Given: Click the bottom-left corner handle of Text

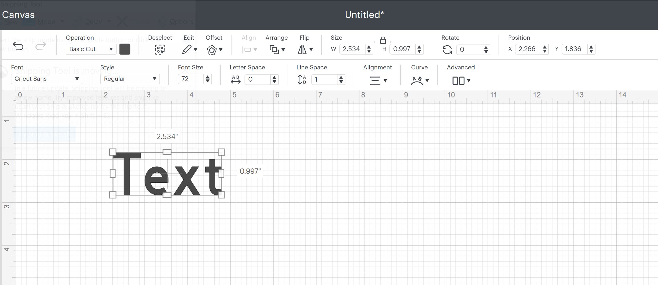Looking at the screenshot, I should point(113,195).
